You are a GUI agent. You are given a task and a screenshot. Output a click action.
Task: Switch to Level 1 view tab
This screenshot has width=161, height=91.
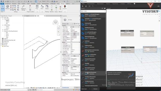click(x=28, y=16)
